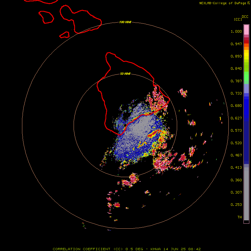The width and height of the screenshot is (251, 251).
Task: Click the 0.893 scale value
Action: (x=236, y=56)
